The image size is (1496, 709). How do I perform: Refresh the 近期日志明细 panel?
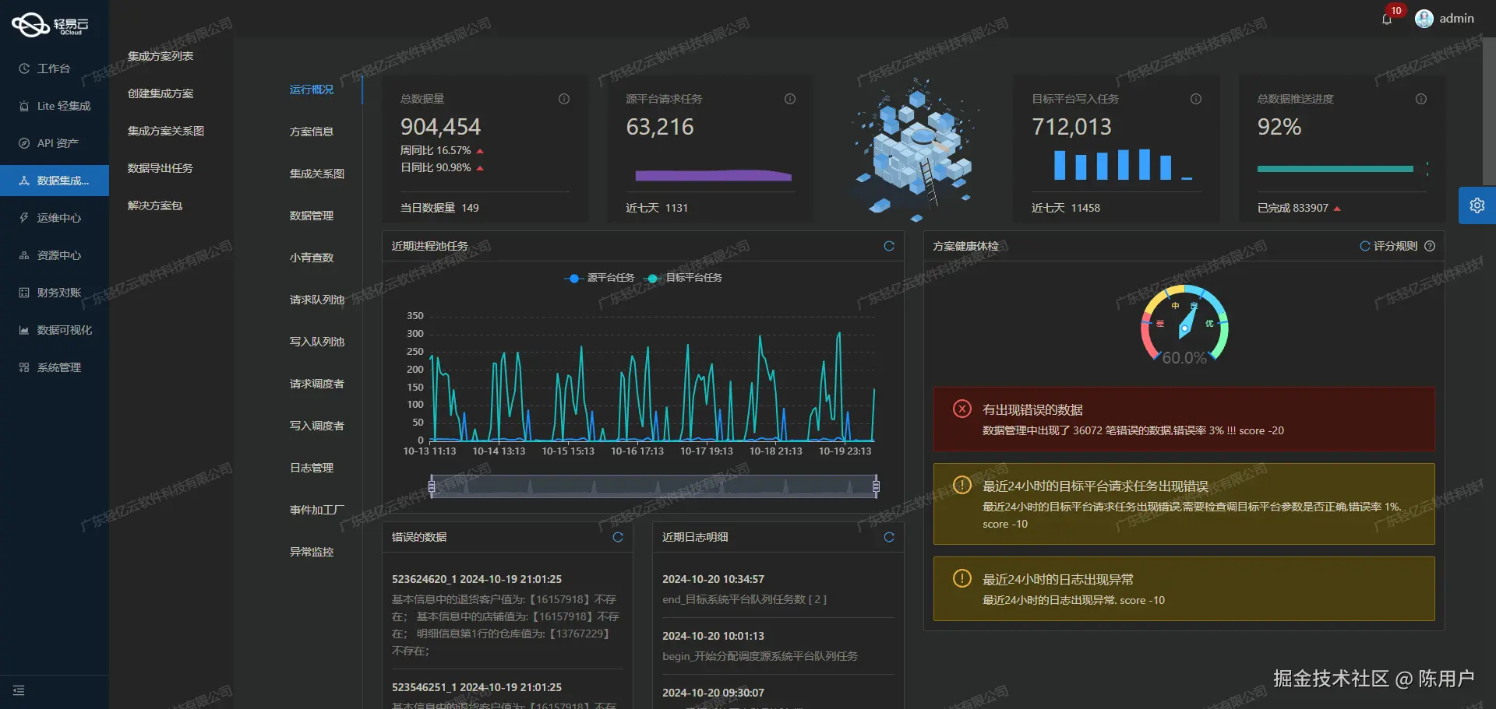(889, 537)
